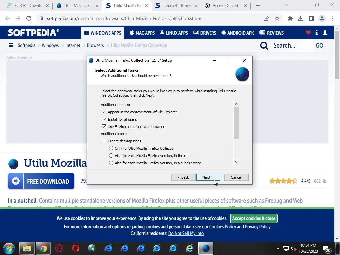Open the MAC APPS section
The image size is (340, 255).
[x=142, y=33]
